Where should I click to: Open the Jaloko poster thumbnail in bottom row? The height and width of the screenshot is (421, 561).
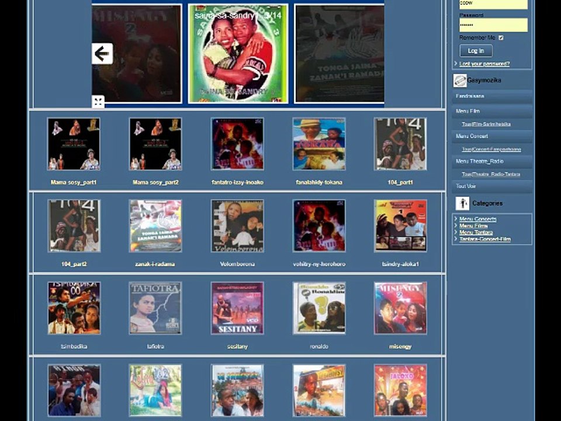pyautogui.click(x=400, y=390)
